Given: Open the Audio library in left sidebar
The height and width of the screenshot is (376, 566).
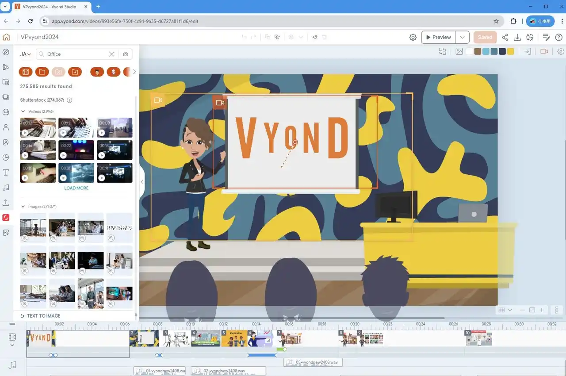Looking at the screenshot, I should click(6, 188).
